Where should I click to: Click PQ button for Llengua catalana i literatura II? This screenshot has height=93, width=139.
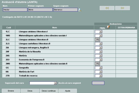98,40
